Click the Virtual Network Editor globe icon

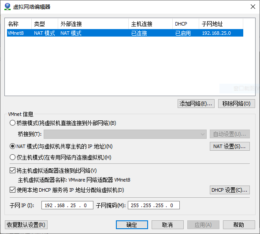coord(7,7)
